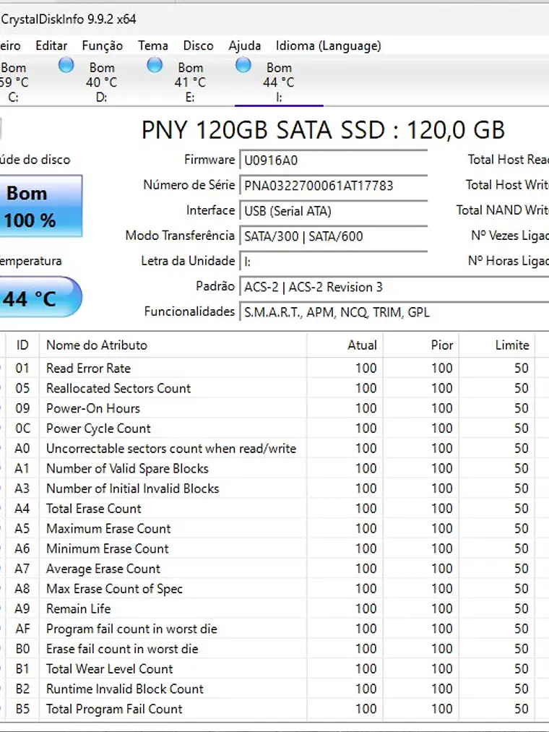Select the Runtime Invalid Block Count row
The height and width of the screenshot is (732, 549).
coord(274,689)
